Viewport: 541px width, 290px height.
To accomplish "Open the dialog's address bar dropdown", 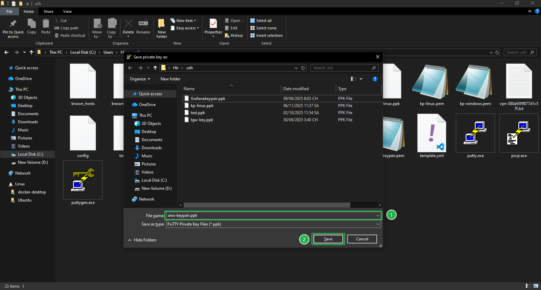I will coord(296,68).
